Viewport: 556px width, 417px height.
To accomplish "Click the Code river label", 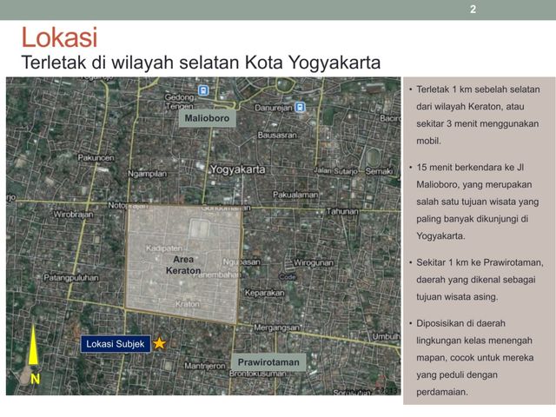I will pos(288,276).
